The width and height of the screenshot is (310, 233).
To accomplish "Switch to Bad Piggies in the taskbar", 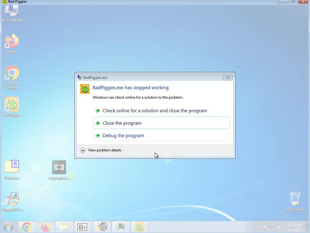I will (140, 227).
